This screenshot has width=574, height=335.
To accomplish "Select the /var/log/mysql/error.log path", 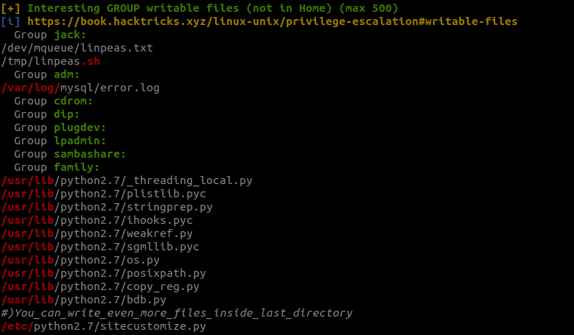I will pyautogui.click(x=80, y=88).
